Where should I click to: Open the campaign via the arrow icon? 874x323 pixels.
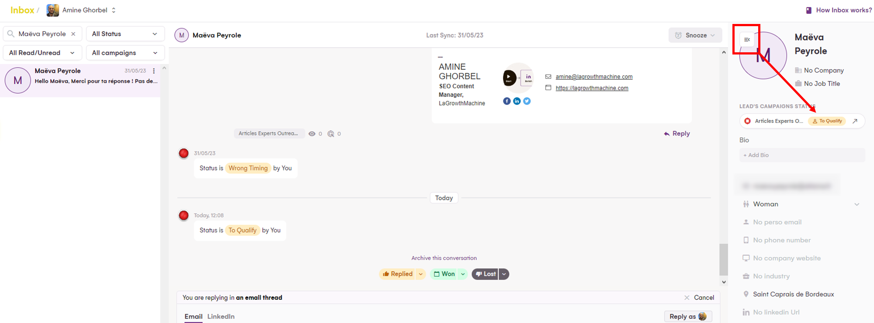pos(855,121)
